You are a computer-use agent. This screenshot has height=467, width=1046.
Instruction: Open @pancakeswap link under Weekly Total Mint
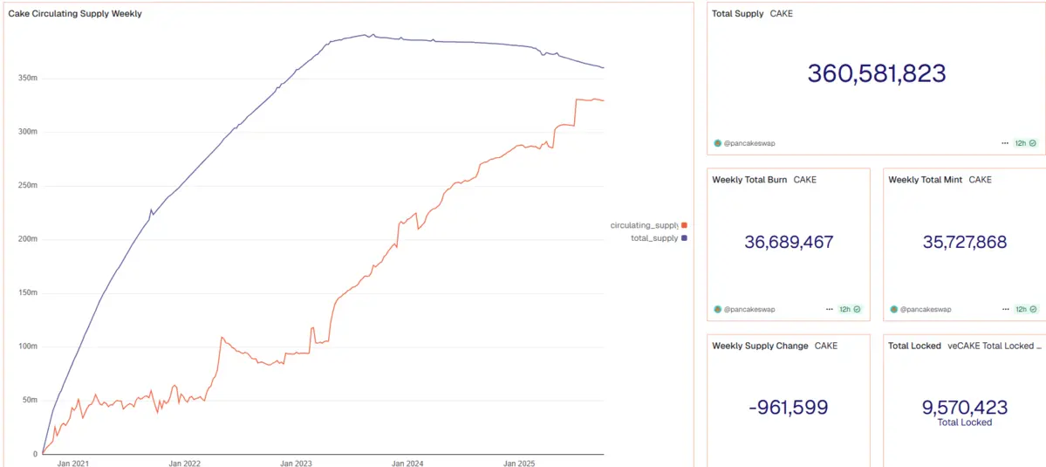[x=926, y=309]
